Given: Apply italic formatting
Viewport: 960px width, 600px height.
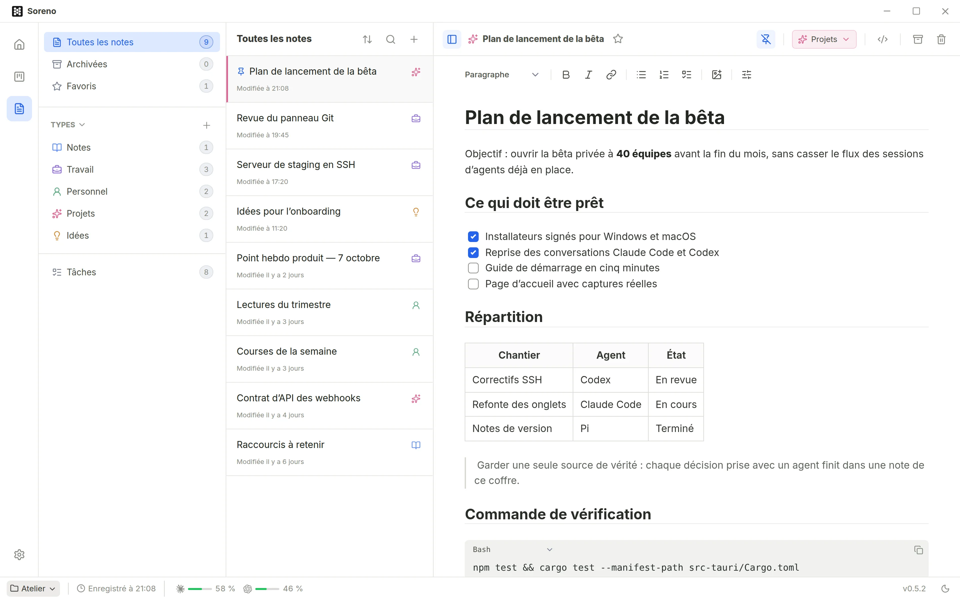Looking at the screenshot, I should click(x=588, y=75).
